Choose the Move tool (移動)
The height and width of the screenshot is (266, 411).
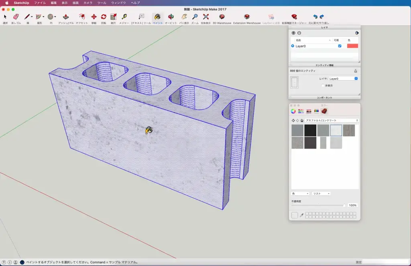(x=94, y=17)
